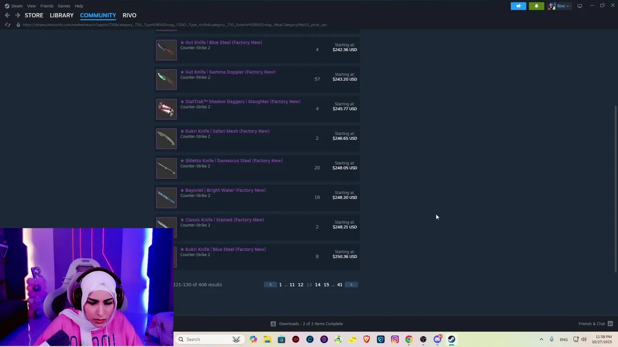Switch to the COMMUNITY tab
618x347 pixels.
point(98,15)
